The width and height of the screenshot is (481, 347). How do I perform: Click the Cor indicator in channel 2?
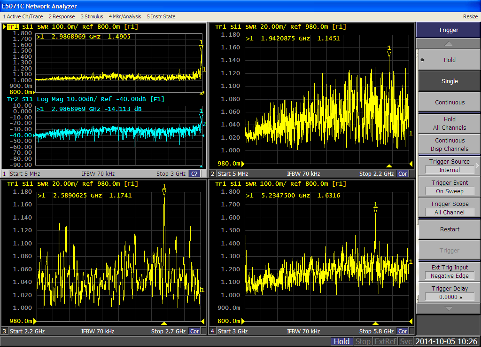(x=403, y=174)
